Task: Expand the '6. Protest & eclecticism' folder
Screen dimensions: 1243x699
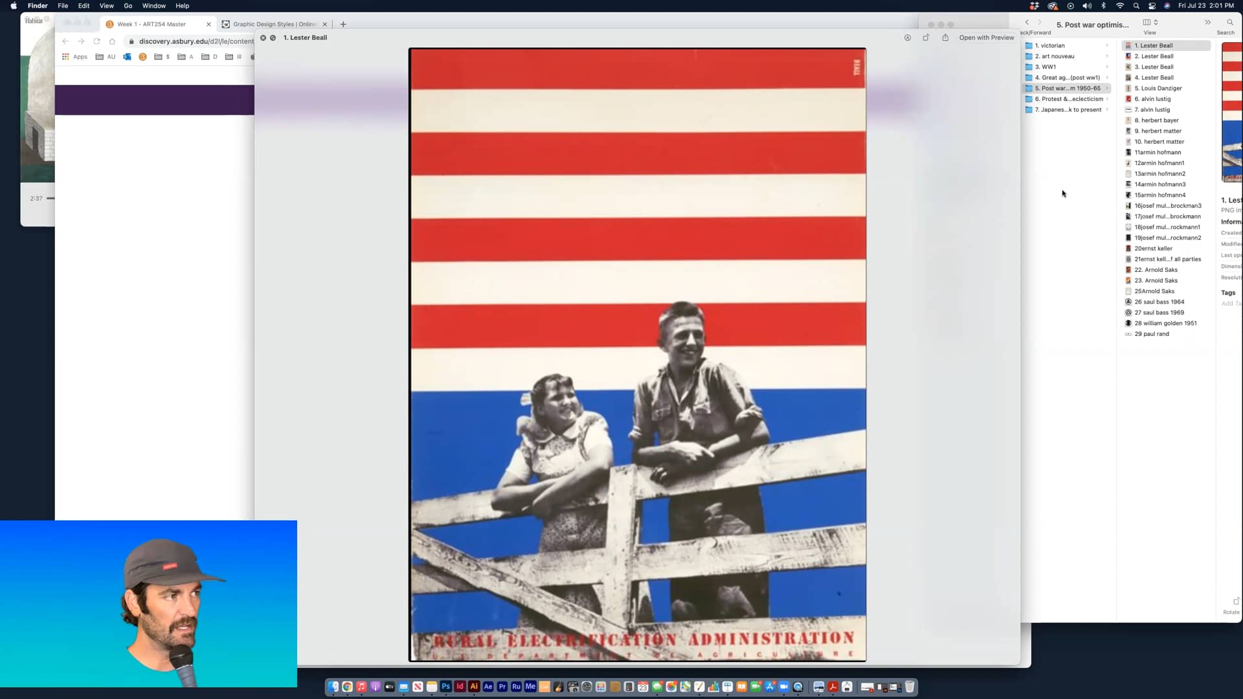Action: tap(1108, 99)
